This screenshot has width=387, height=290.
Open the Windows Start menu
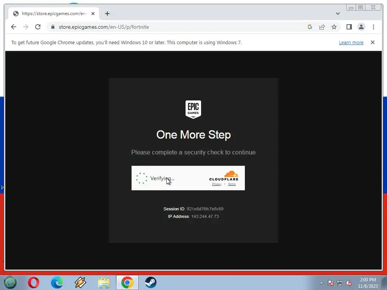pos(10,282)
